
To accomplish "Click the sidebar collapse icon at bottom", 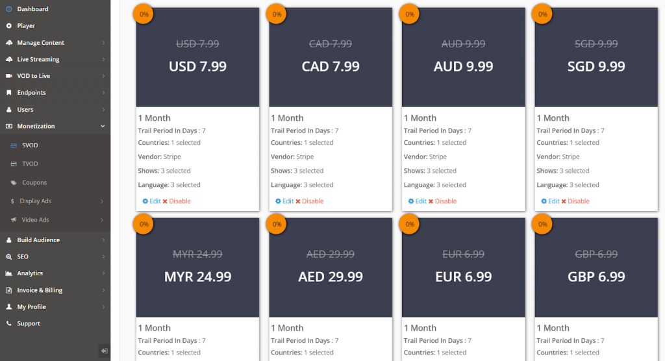I will pyautogui.click(x=104, y=351).
